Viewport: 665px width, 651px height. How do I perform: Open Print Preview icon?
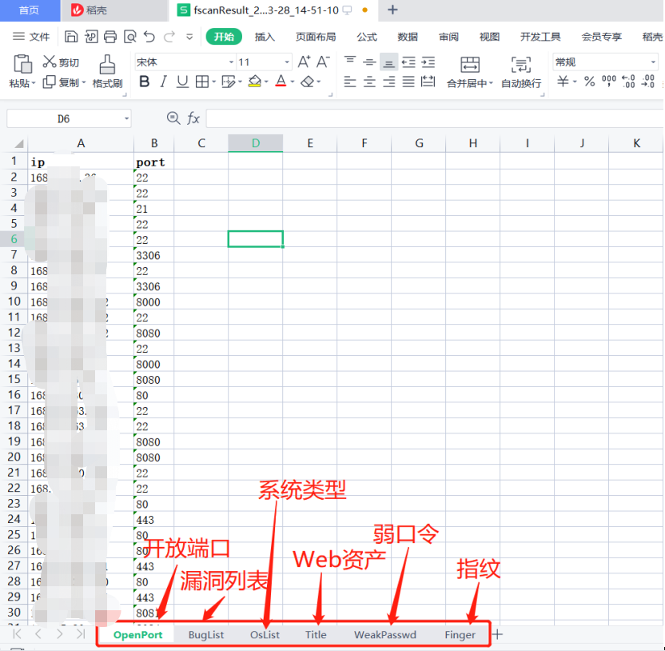pyautogui.click(x=129, y=37)
